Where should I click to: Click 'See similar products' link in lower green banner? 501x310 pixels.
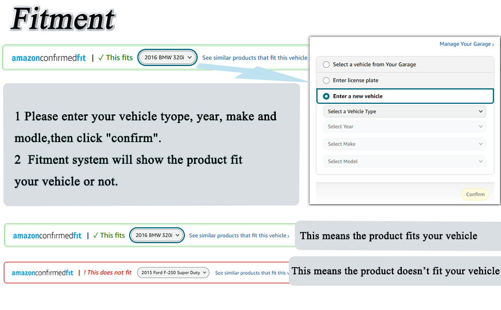238,236
